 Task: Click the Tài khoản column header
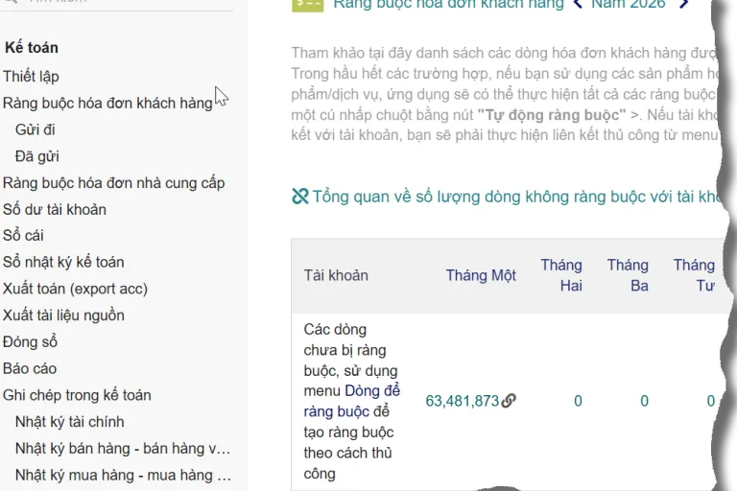[x=336, y=275]
